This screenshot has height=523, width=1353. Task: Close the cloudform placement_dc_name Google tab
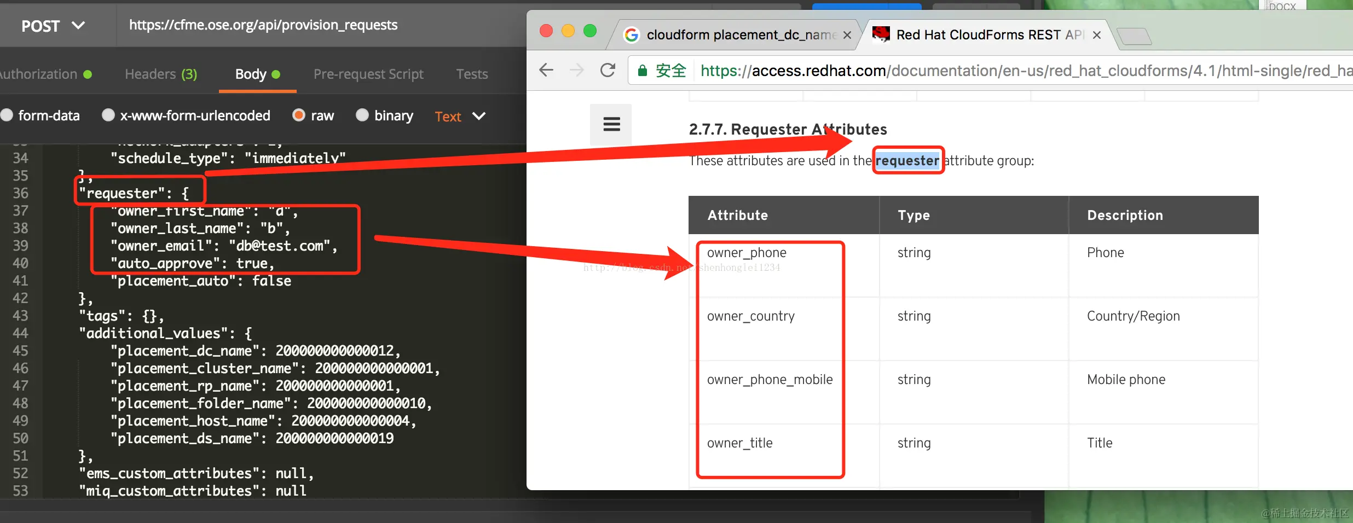point(847,35)
